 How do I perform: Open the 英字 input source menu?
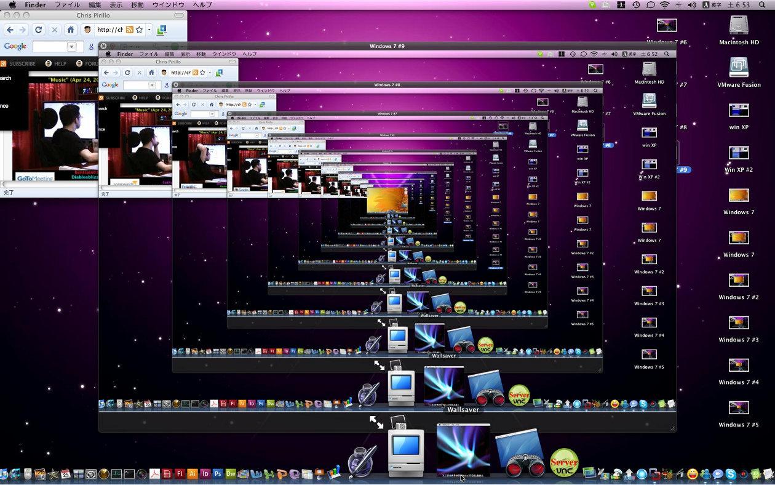tap(716, 5)
